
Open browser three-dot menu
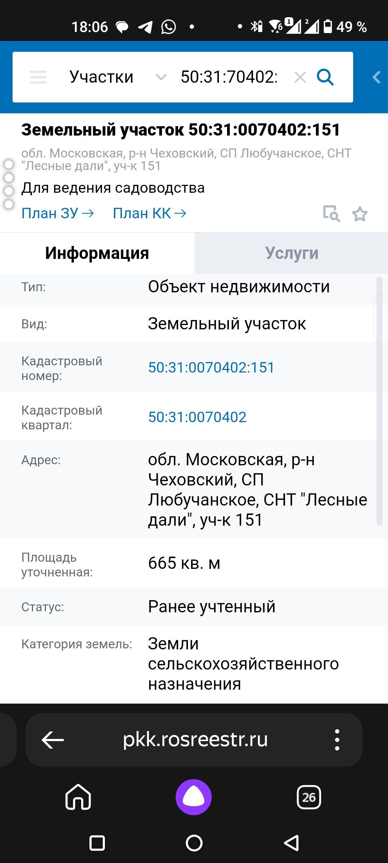click(x=337, y=740)
